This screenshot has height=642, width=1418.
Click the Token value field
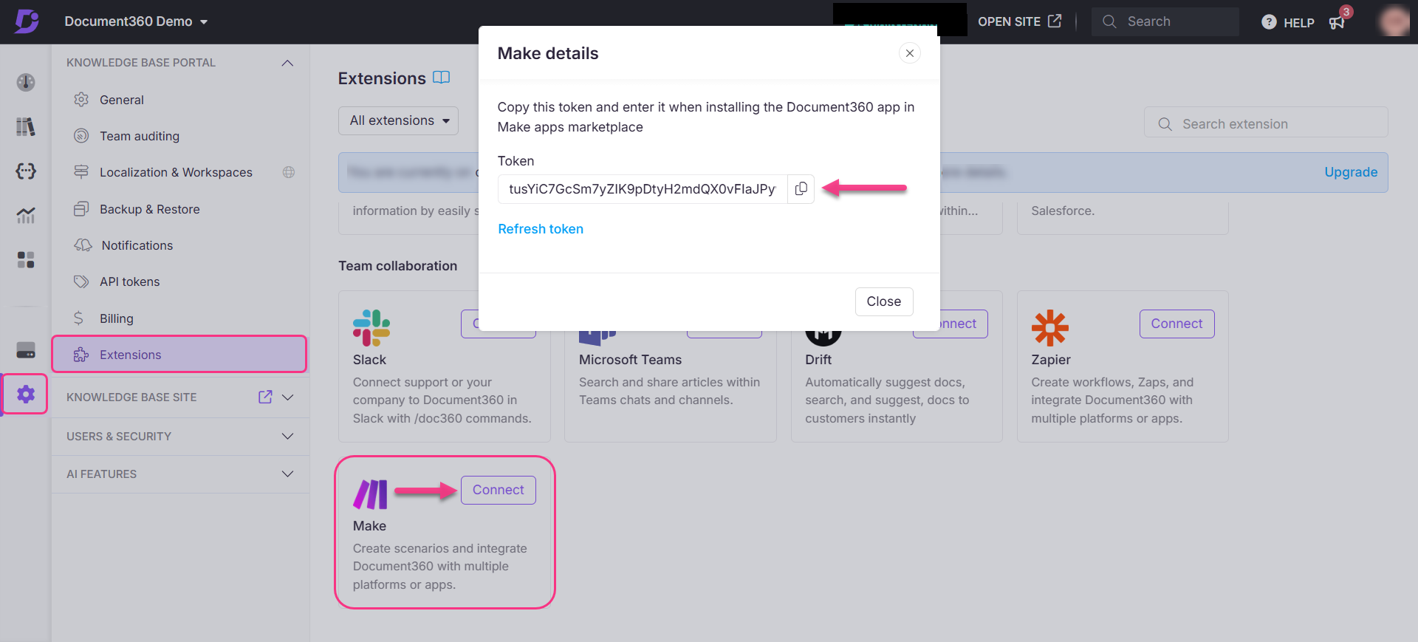pyautogui.click(x=643, y=189)
